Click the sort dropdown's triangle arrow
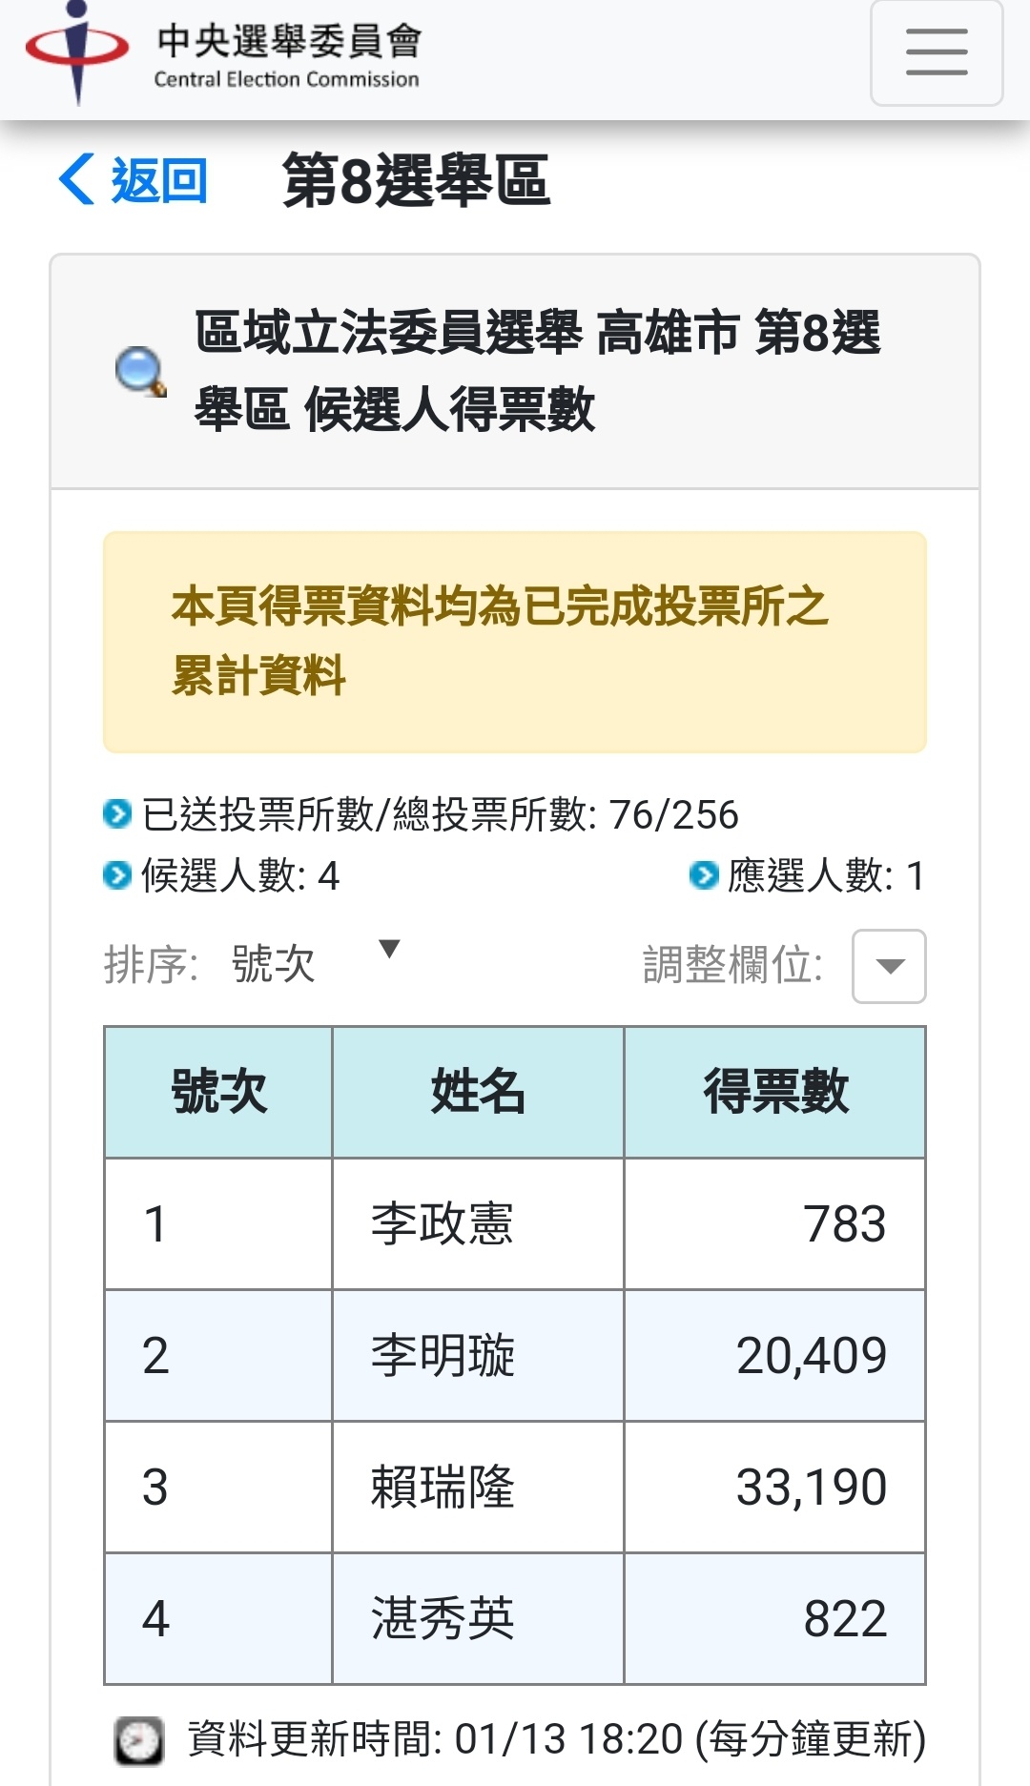The width and height of the screenshot is (1030, 1786). click(389, 949)
